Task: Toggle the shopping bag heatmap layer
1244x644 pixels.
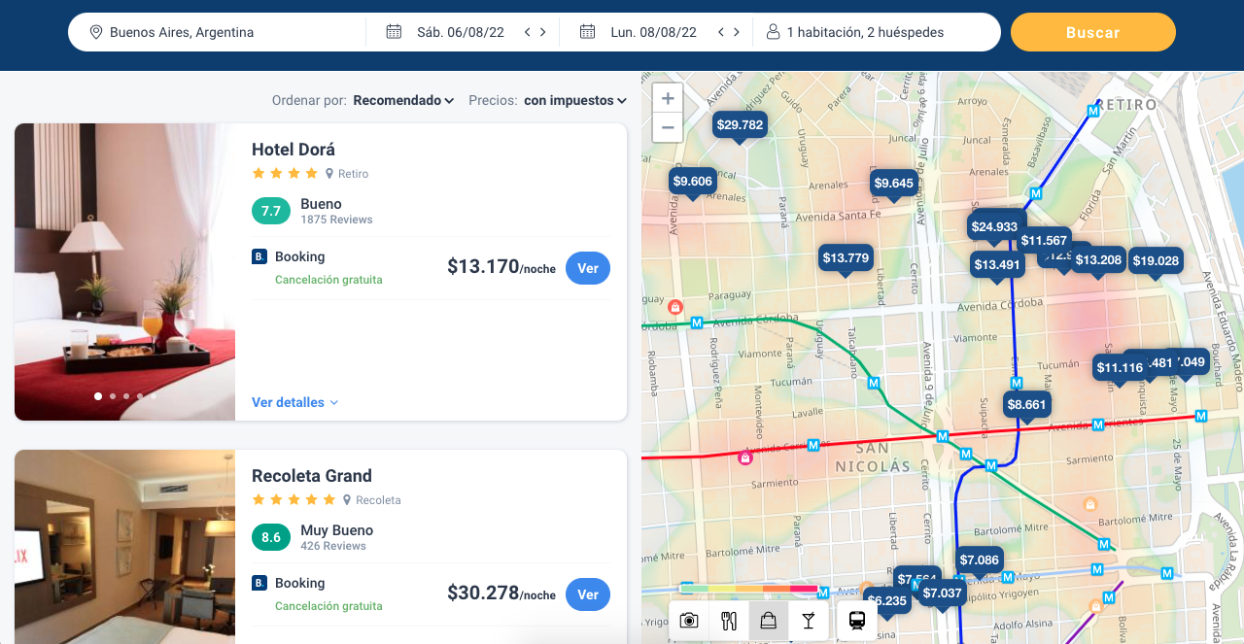Action: pos(769,621)
